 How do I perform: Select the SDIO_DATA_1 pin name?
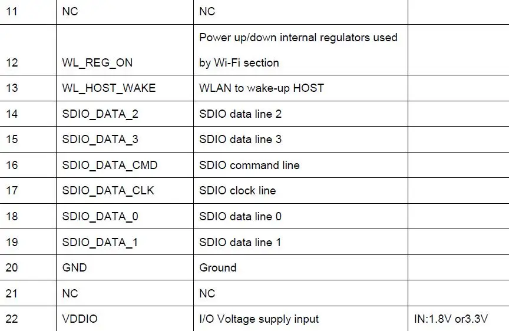(x=100, y=243)
